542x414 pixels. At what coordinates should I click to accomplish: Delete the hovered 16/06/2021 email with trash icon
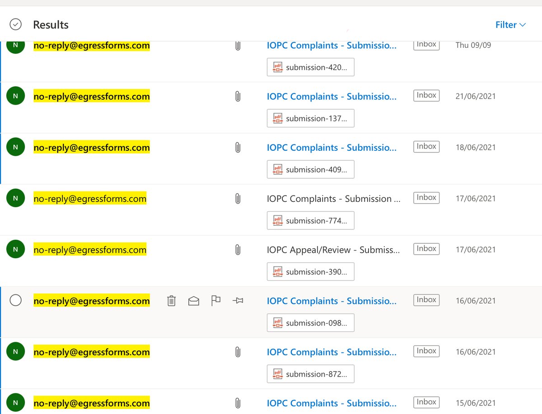(171, 301)
